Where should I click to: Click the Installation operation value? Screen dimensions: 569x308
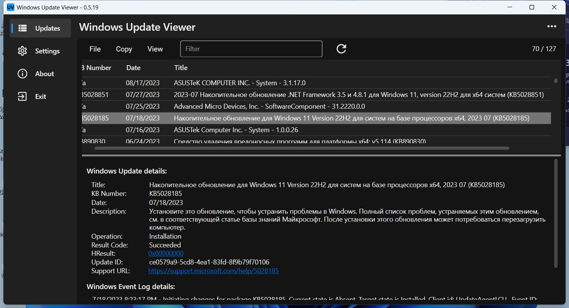(165, 236)
